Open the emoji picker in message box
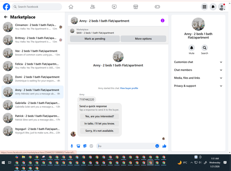231x171 pixels. coord(157,146)
